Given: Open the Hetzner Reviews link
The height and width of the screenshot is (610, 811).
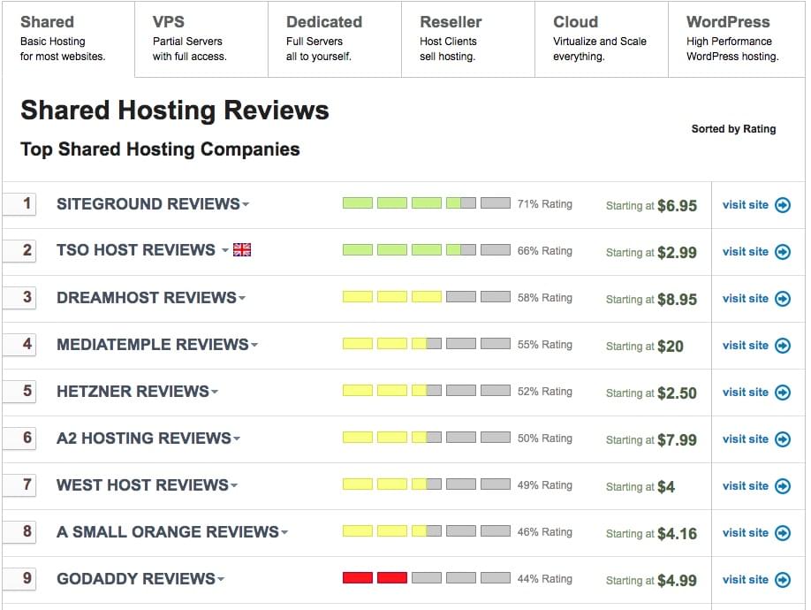Looking at the screenshot, I should (133, 392).
